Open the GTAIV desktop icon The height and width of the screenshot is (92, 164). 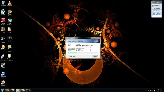tap(10, 39)
